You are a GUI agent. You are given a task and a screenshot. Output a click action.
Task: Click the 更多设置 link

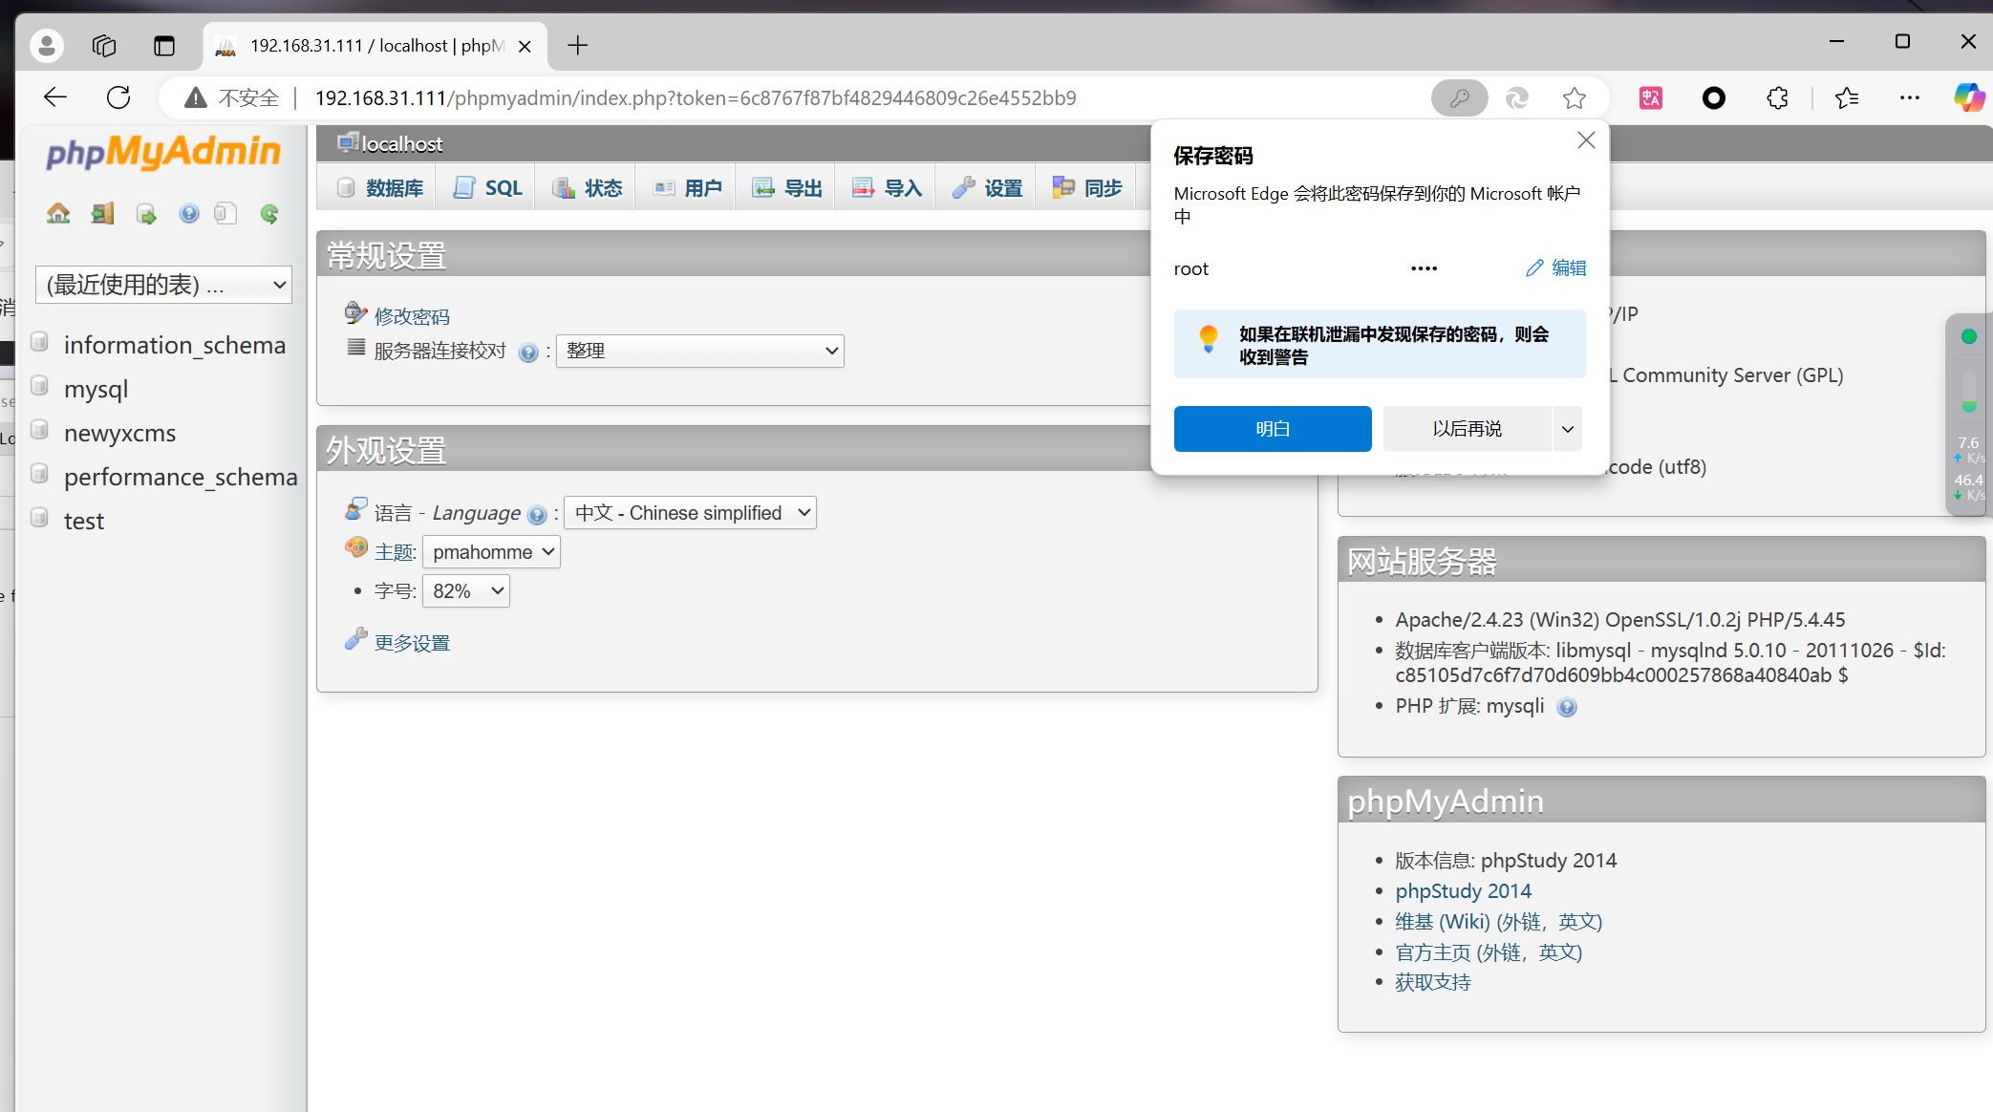tap(412, 643)
